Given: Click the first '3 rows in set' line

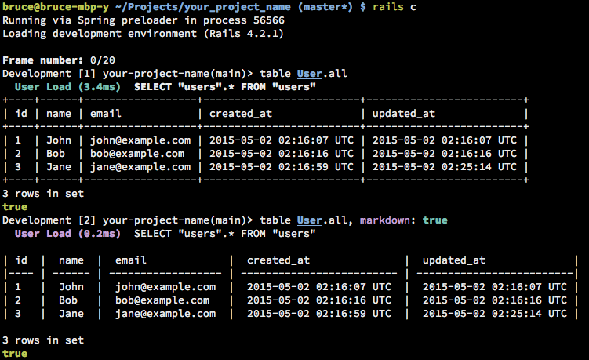Looking at the screenshot, I should (x=43, y=194).
